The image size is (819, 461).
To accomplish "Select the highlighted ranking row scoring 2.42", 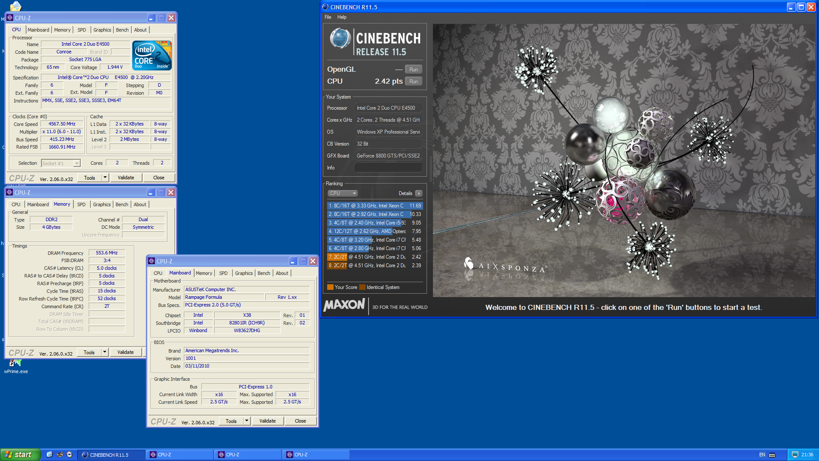I will (x=375, y=257).
